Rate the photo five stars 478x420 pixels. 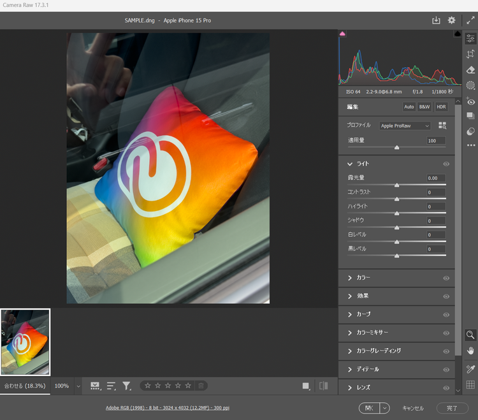click(x=188, y=386)
